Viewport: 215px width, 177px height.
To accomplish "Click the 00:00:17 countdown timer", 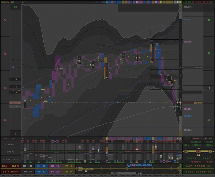I will point(197,138).
